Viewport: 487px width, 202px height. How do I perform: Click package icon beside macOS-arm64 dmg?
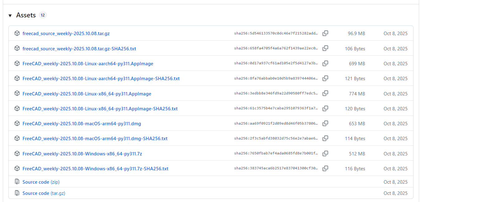click(17, 123)
